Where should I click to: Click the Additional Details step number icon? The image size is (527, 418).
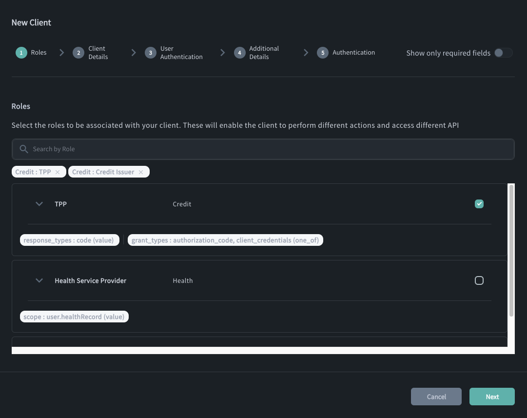(239, 52)
